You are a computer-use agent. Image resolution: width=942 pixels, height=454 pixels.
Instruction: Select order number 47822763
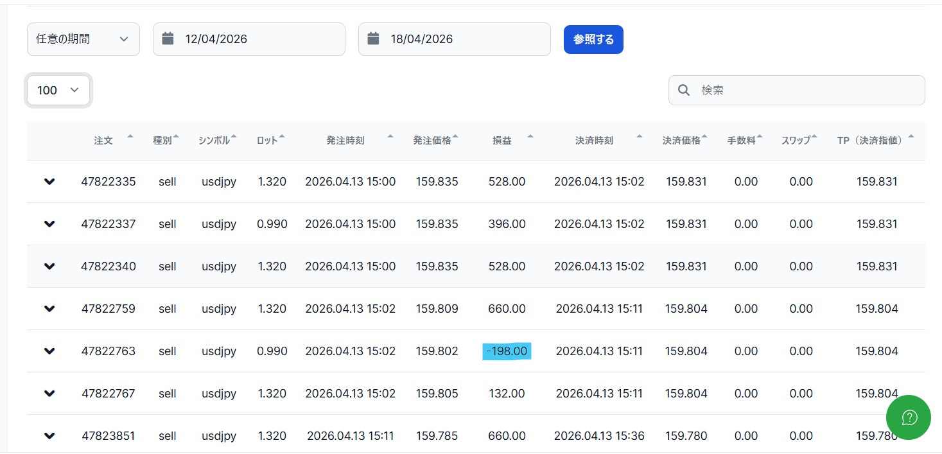pos(109,351)
